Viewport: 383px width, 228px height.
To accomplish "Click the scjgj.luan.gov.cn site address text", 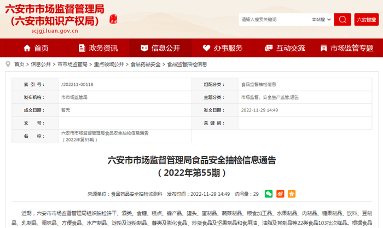I will point(55,31).
